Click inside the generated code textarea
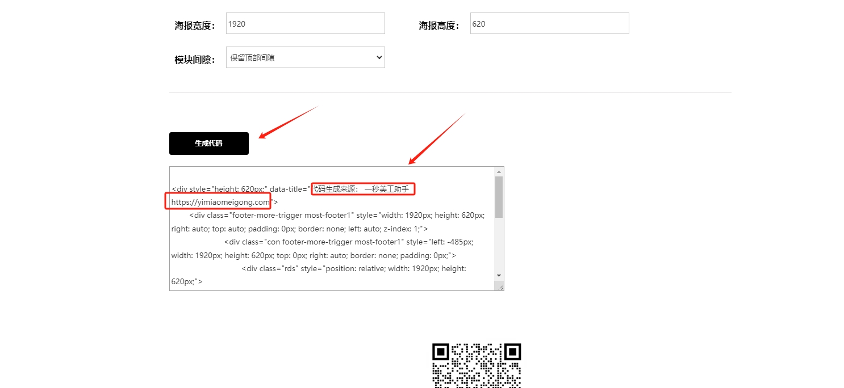This screenshot has height=388, width=844. [332, 229]
